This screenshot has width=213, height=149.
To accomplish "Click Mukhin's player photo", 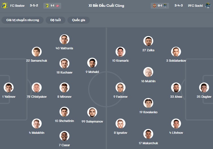I will pos(148,72).
